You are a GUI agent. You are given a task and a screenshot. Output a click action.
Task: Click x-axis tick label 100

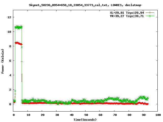coord(158,115)
